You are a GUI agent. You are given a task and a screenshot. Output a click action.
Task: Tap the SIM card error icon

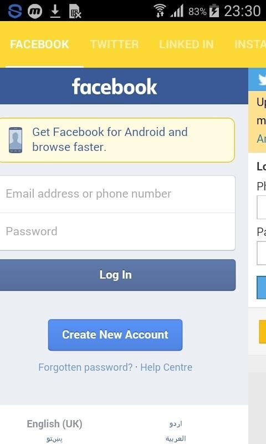[x=75, y=11]
